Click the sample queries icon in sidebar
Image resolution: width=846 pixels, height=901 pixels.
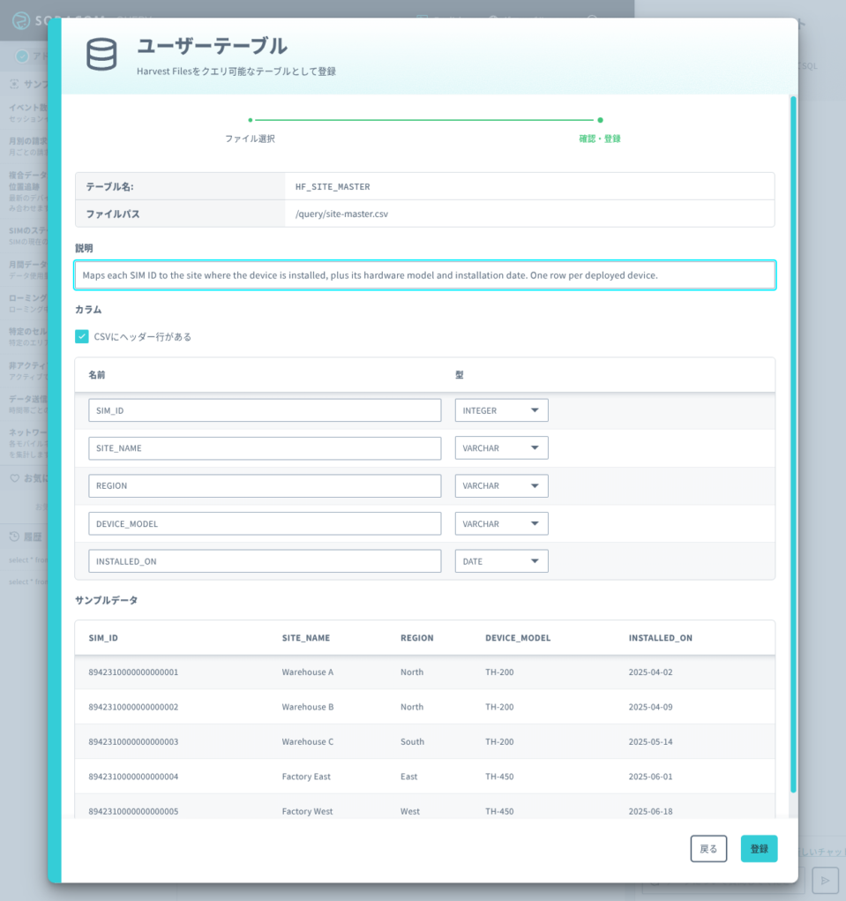pyautogui.click(x=14, y=84)
